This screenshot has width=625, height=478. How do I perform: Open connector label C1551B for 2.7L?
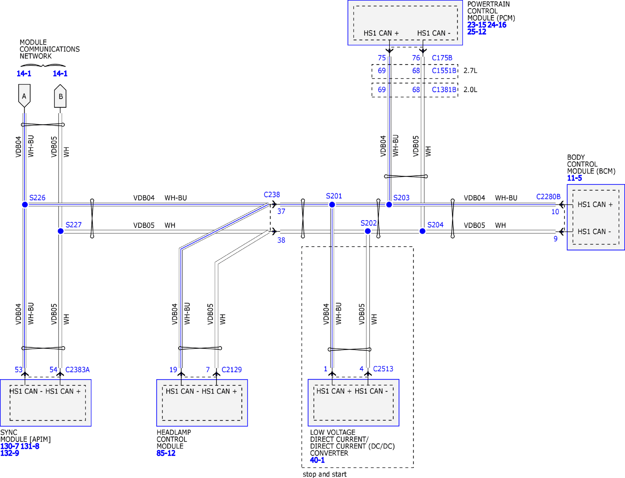point(444,71)
